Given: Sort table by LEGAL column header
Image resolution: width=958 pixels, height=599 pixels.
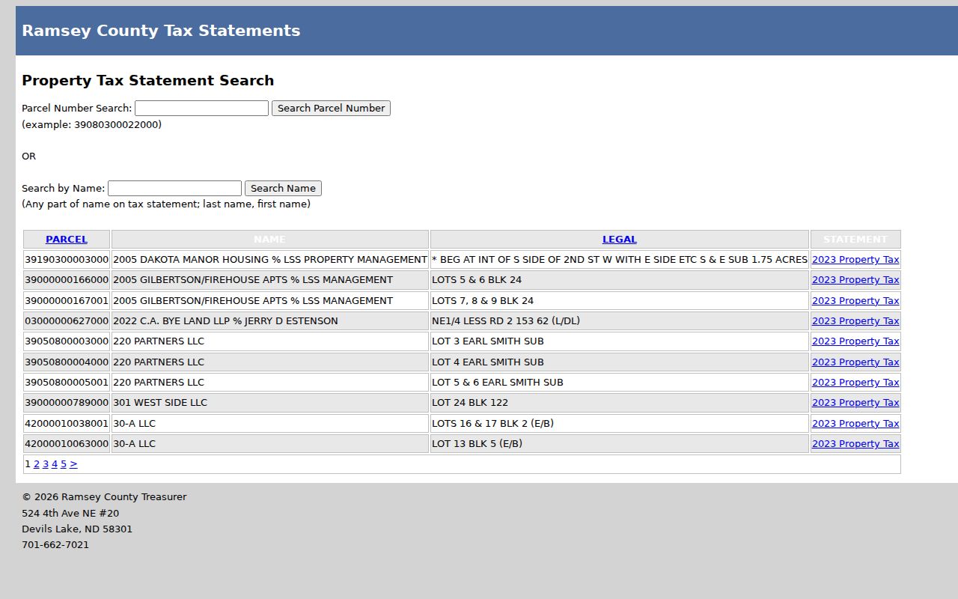Looking at the screenshot, I should (620, 240).
